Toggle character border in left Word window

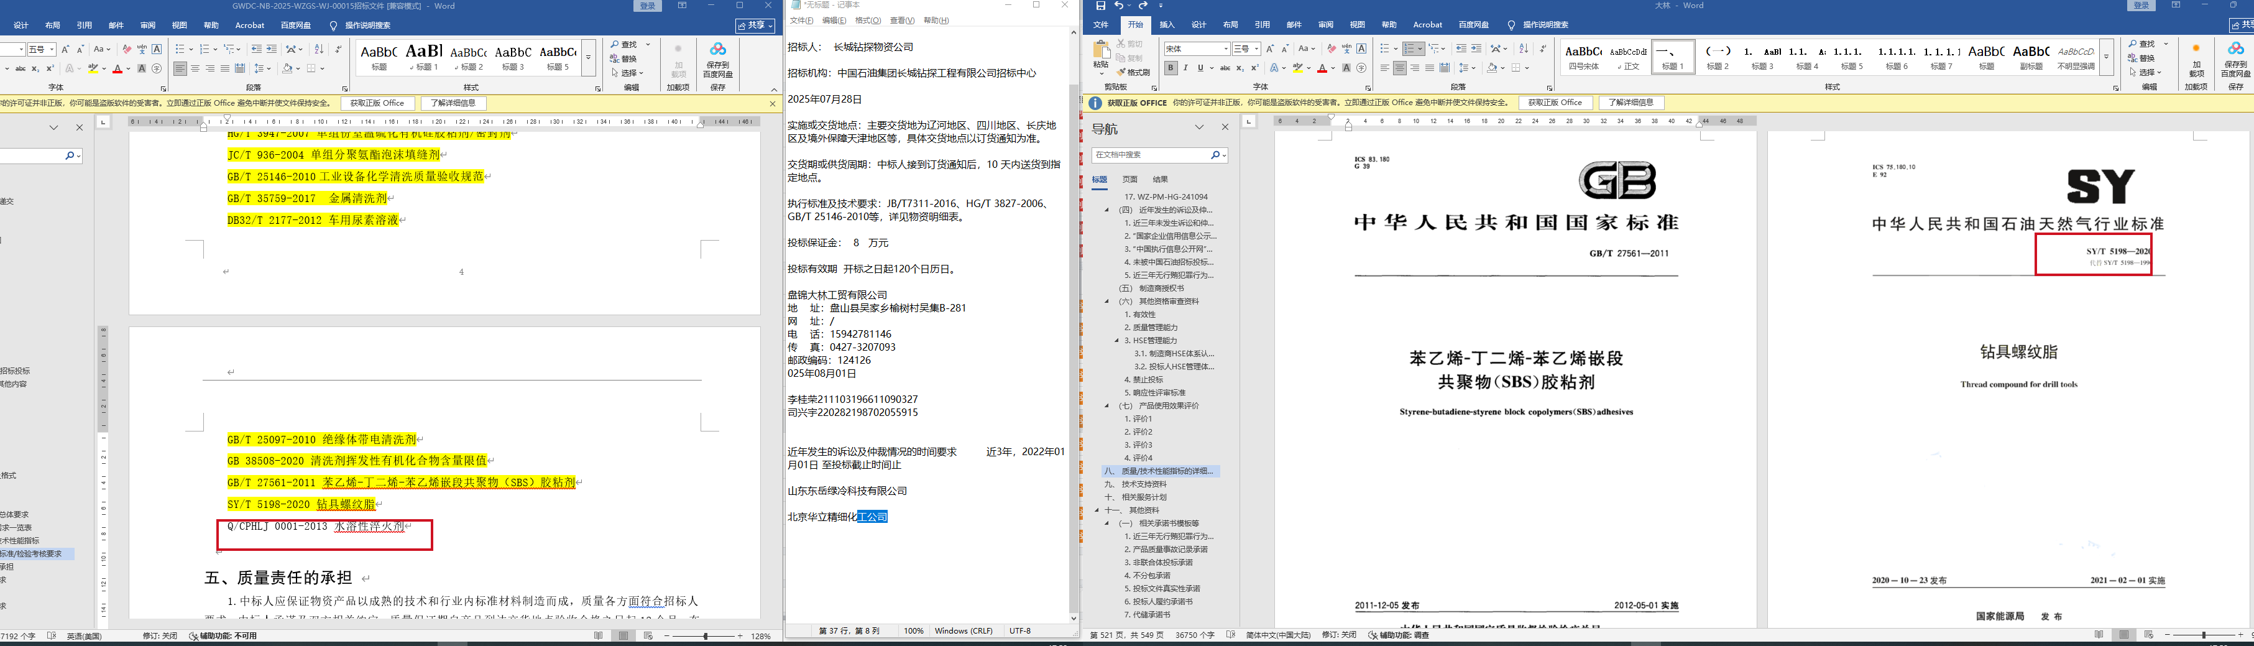[x=157, y=49]
